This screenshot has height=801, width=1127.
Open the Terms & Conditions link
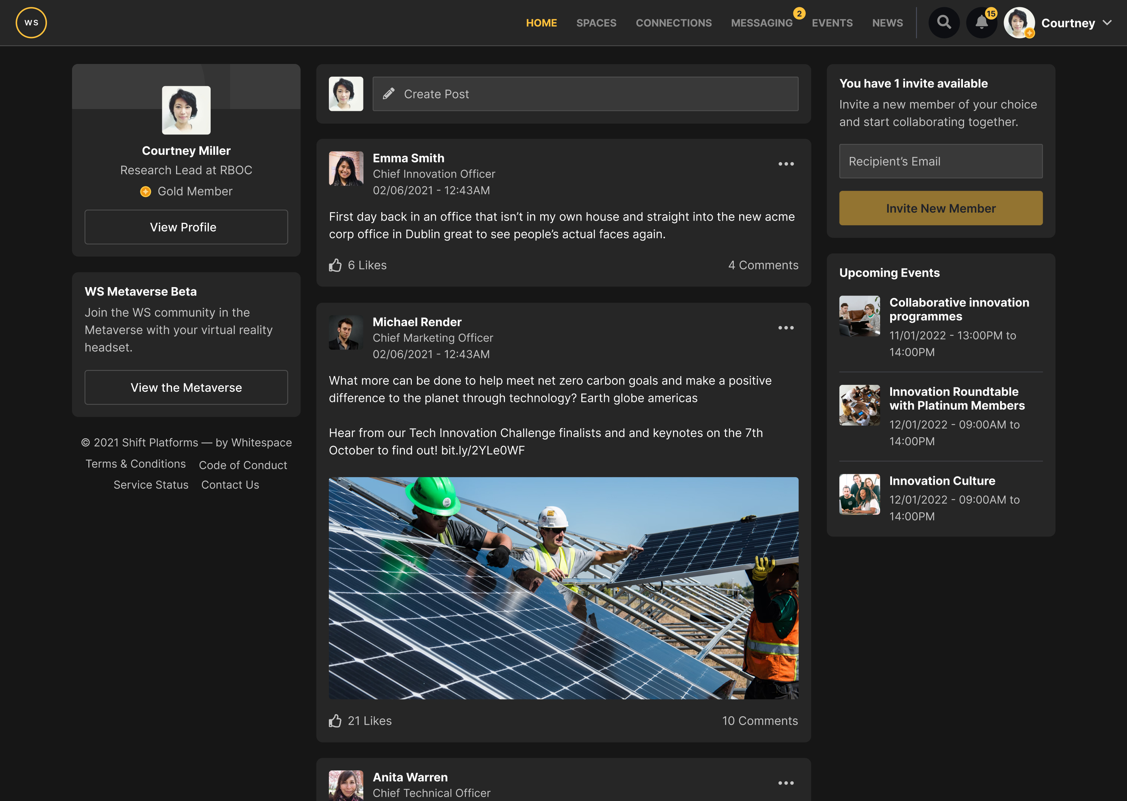point(135,464)
